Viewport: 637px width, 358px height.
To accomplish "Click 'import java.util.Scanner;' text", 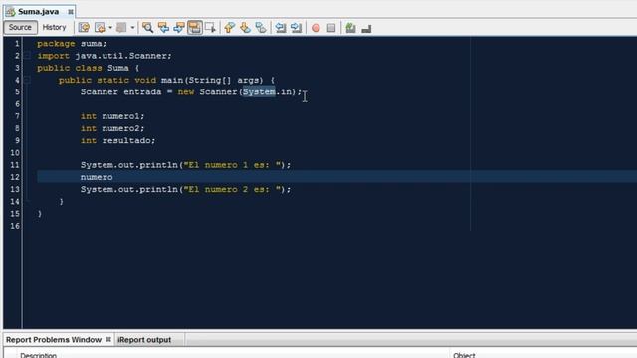I will (x=105, y=56).
